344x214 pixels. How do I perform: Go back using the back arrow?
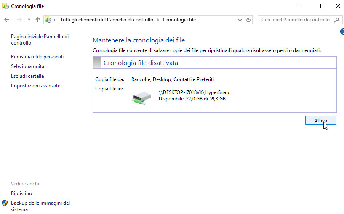pos(7,20)
